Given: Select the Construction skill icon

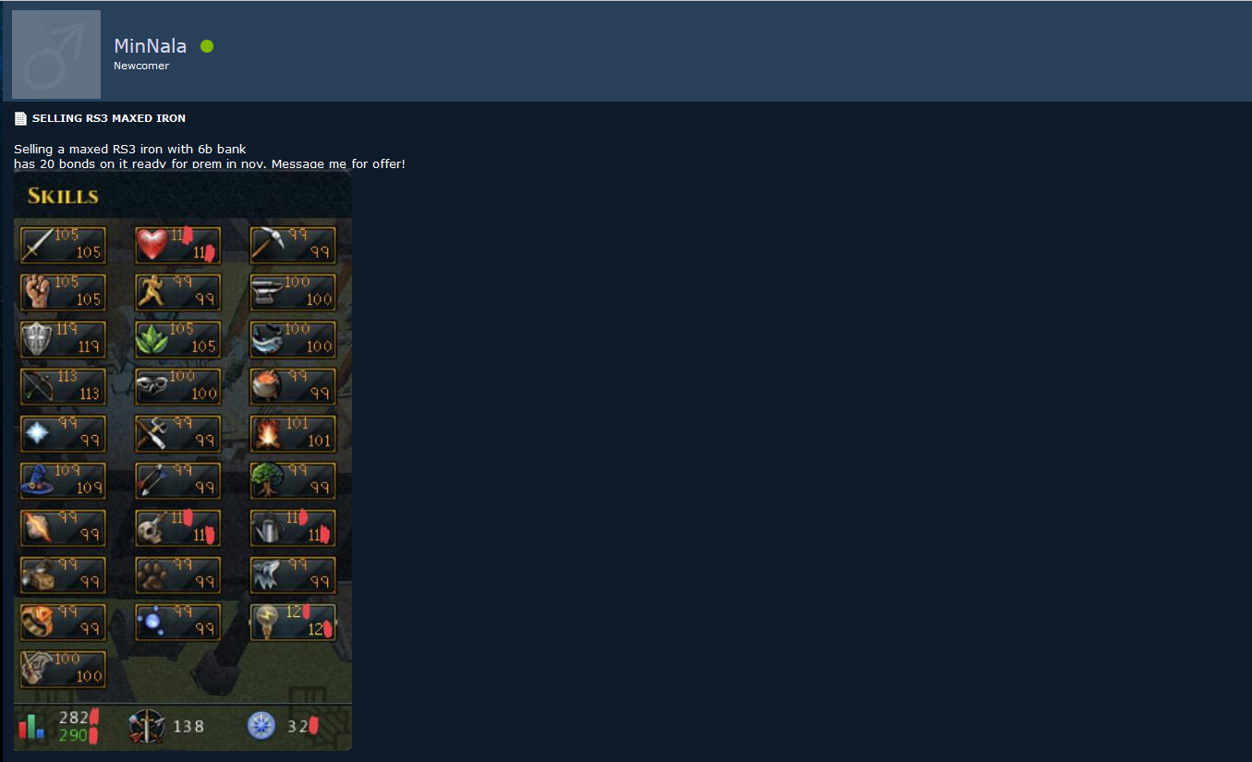Looking at the screenshot, I should (x=40, y=575).
